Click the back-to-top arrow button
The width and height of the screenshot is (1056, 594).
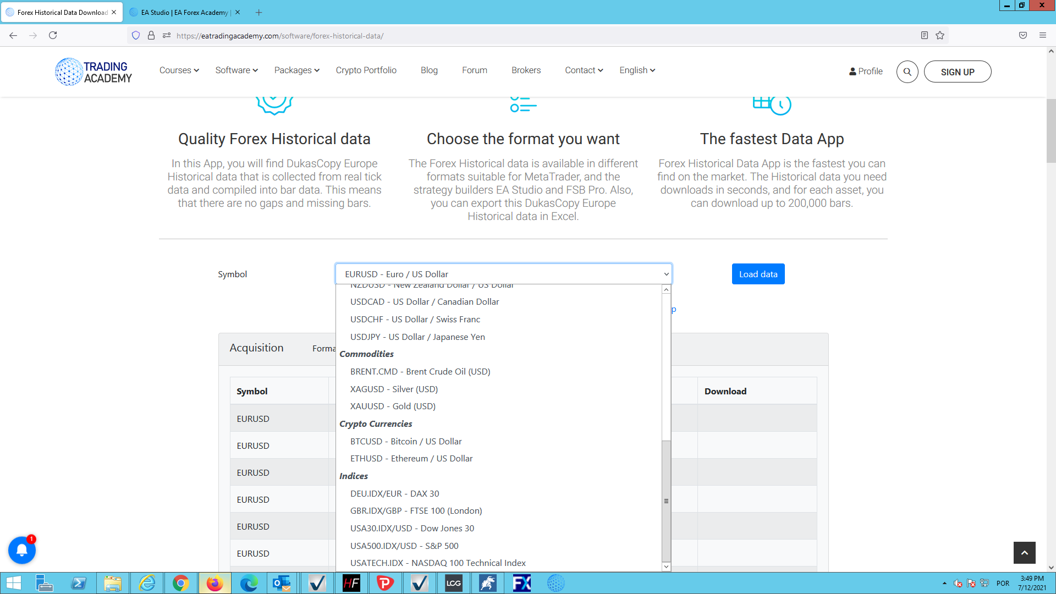[x=1024, y=552]
